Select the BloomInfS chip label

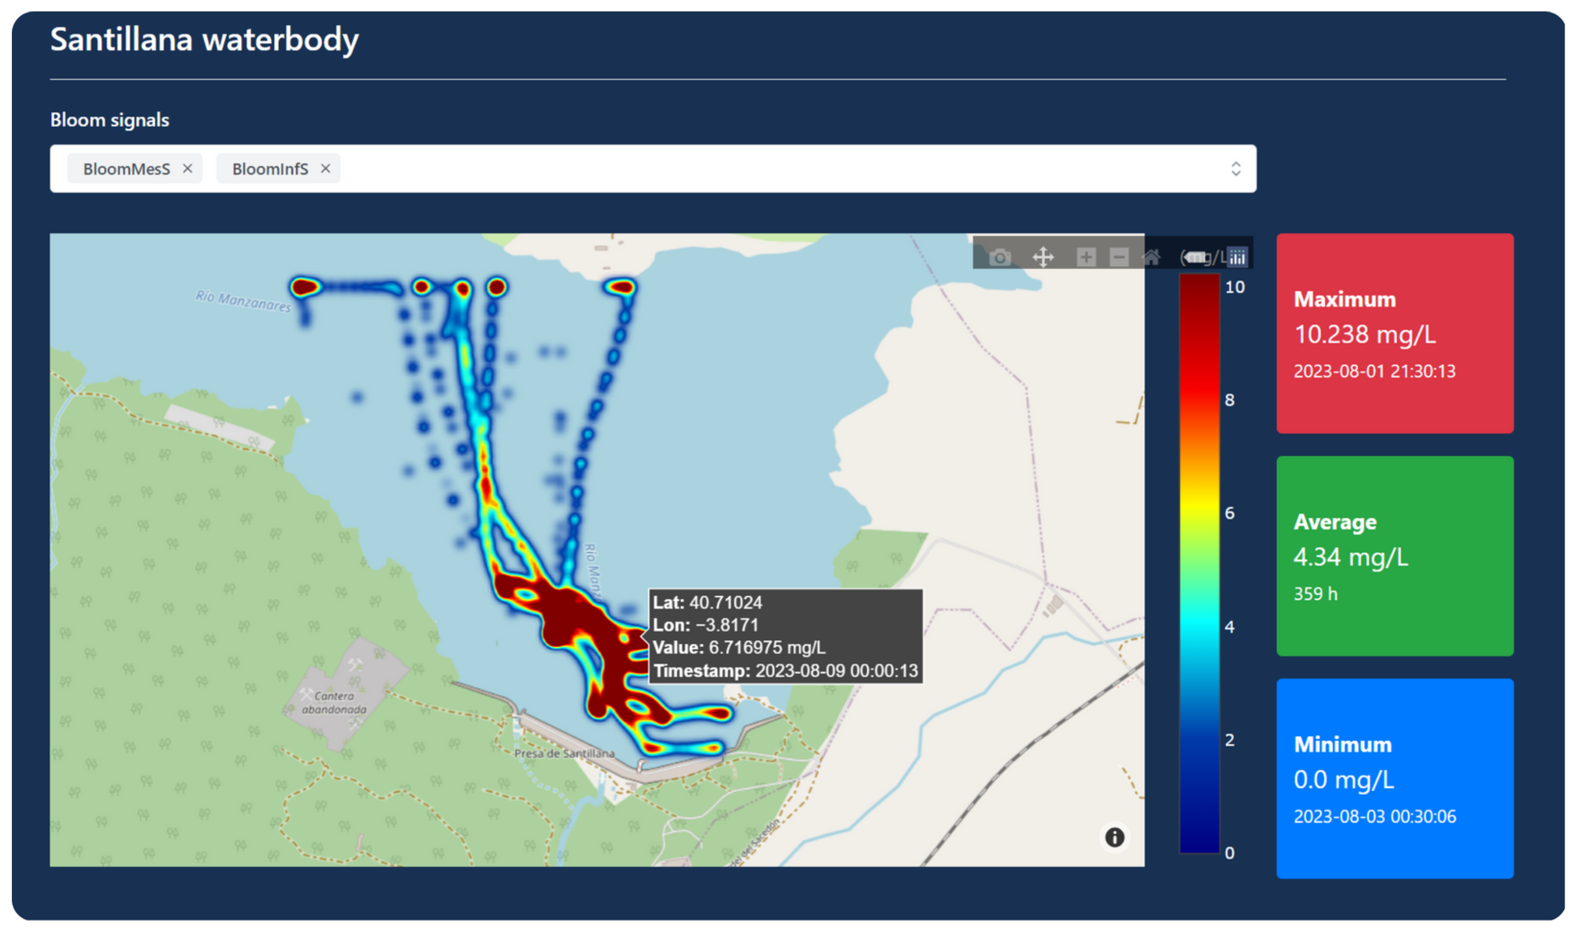270,169
